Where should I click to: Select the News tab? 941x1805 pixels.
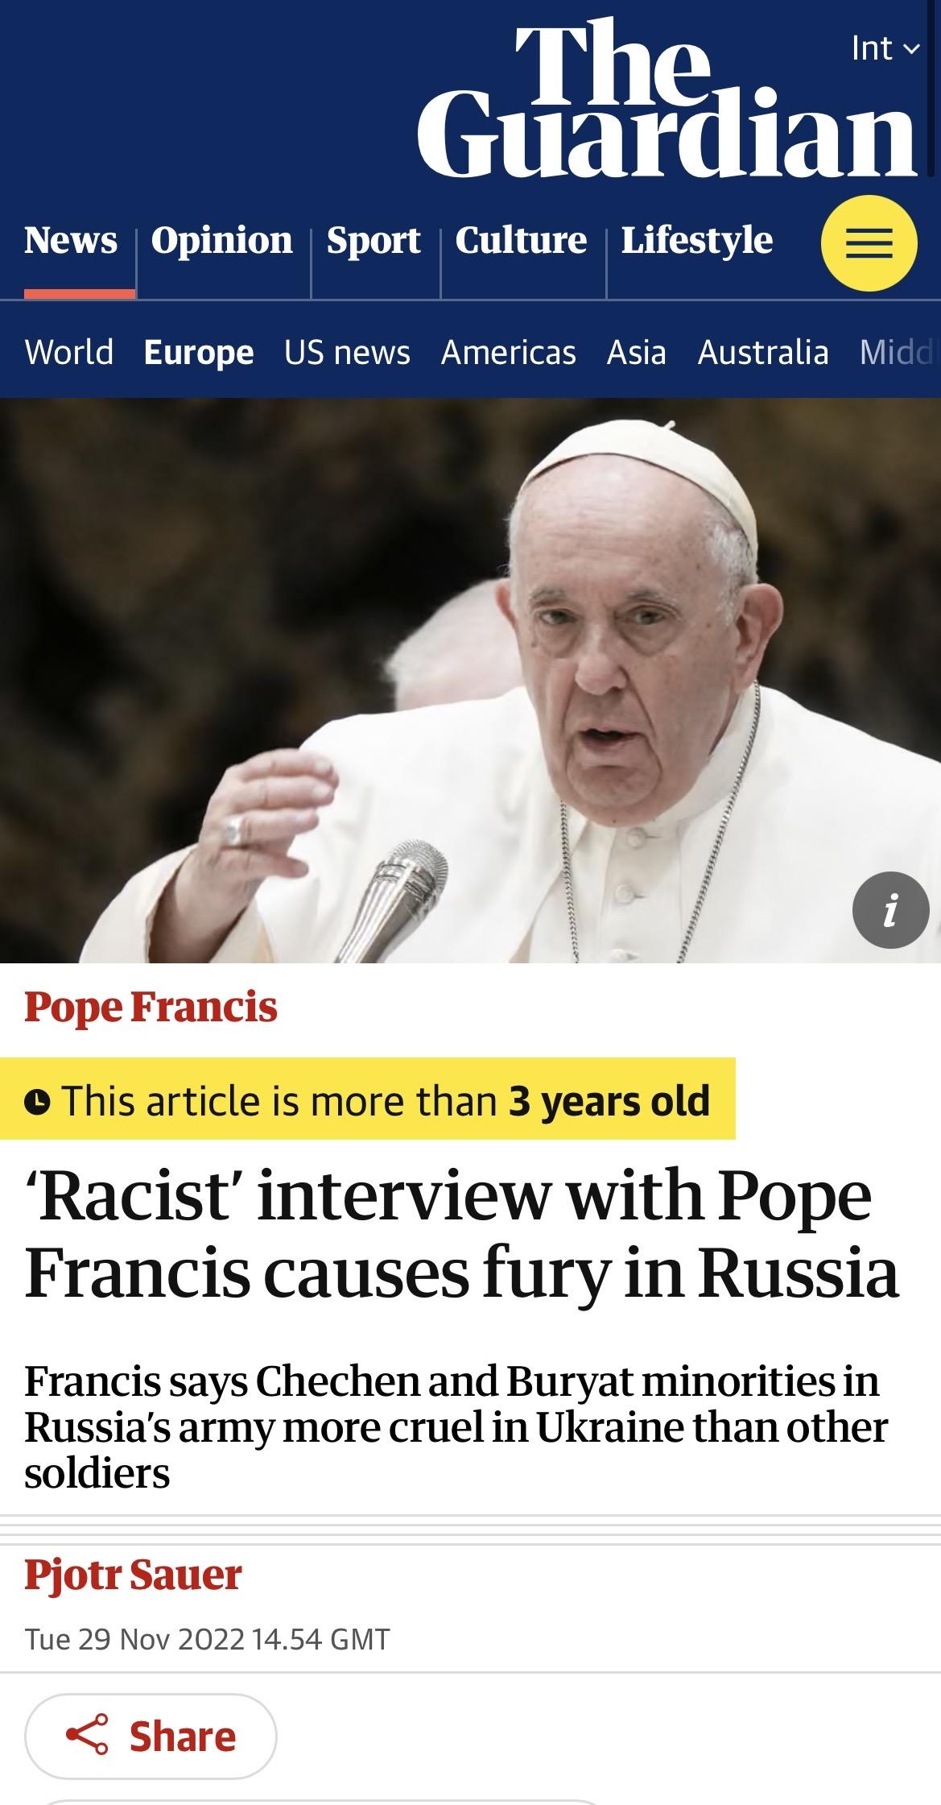pos(71,240)
